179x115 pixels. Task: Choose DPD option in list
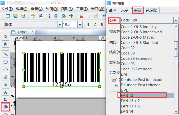coord(147,90)
